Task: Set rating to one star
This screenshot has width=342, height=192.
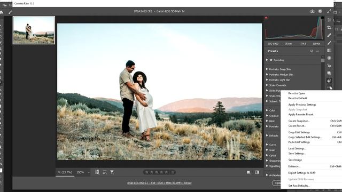Action: pyautogui.click(x=146, y=172)
